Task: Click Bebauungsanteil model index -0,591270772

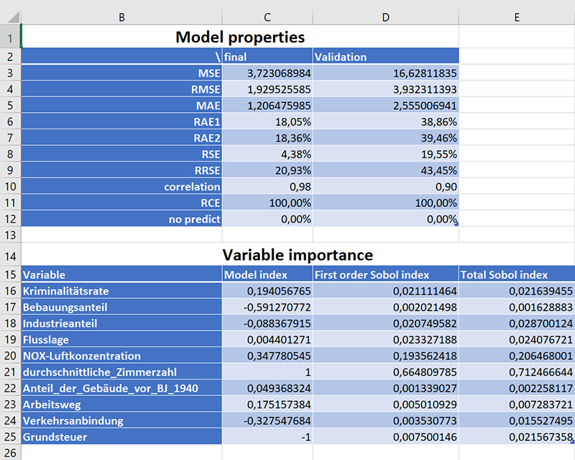Action: click(267, 307)
